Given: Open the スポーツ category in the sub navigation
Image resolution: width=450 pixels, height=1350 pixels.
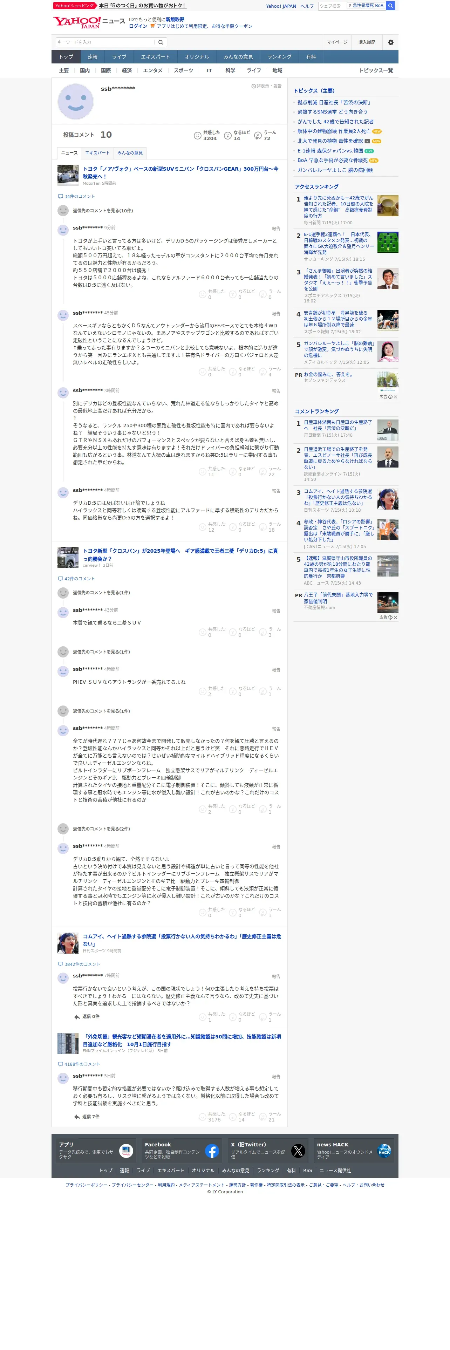Looking at the screenshot, I should [183, 71].
